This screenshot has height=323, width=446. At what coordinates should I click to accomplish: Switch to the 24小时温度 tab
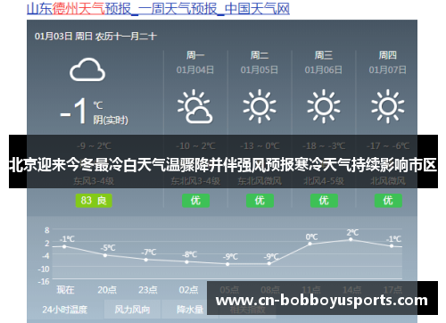[x=65, y=310]
